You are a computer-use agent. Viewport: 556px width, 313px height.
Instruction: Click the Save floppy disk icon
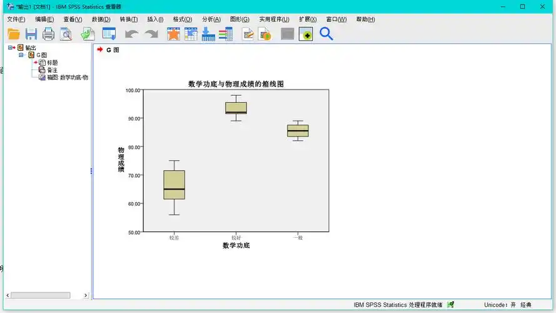(31, 34)
